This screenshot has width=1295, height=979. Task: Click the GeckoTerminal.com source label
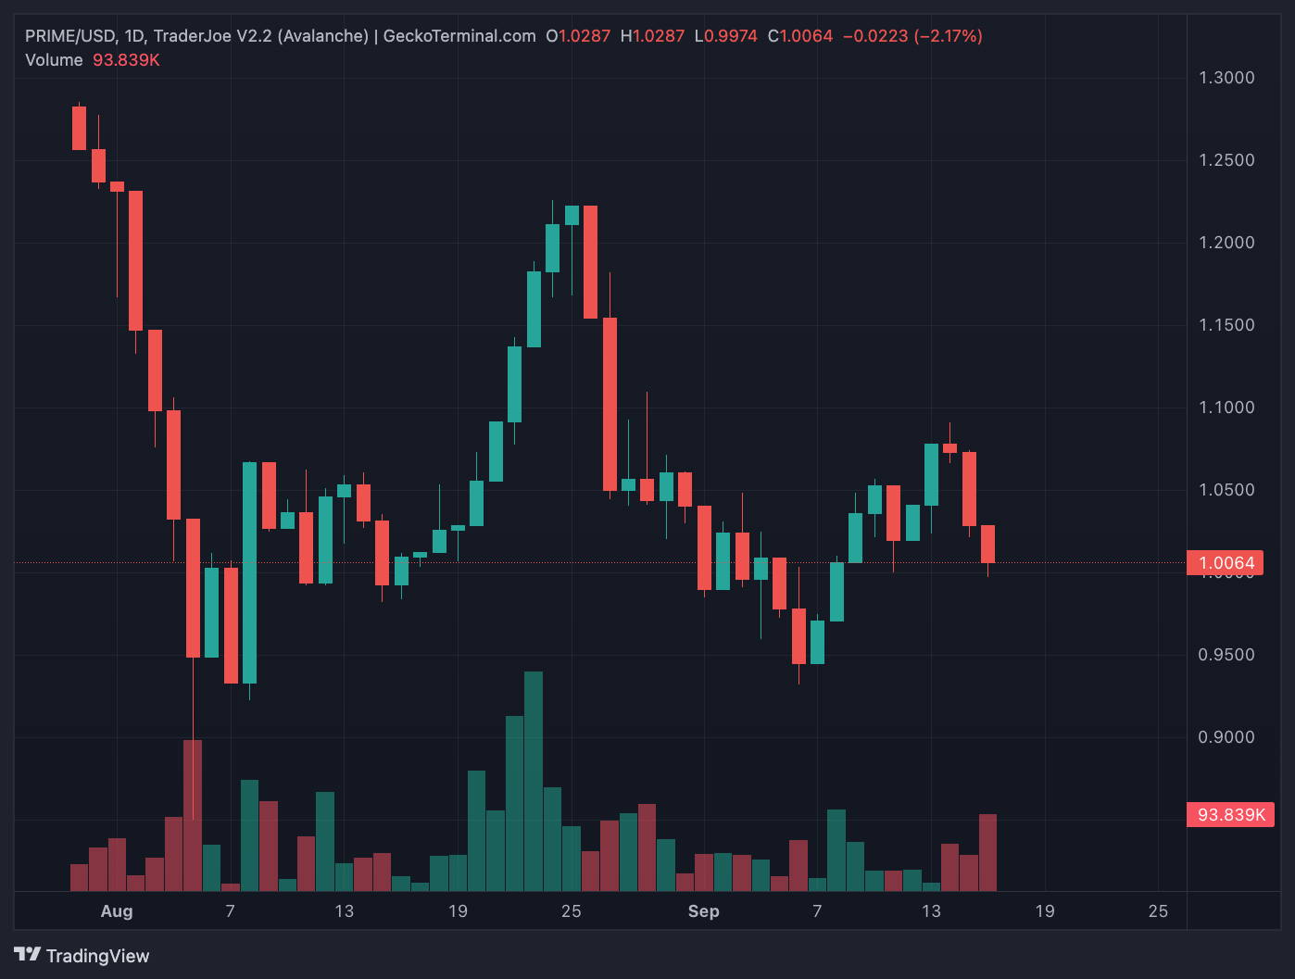tap(459, 36)
